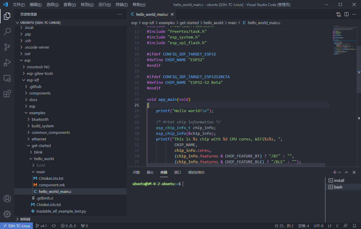Switch to the 端口 panel tab

[178, 172]
